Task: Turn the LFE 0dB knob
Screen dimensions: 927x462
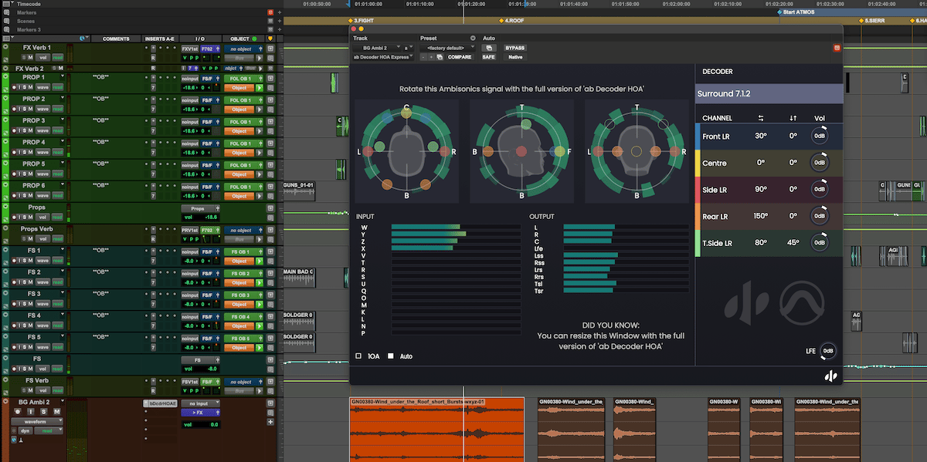Action: (x=828, y=351)
